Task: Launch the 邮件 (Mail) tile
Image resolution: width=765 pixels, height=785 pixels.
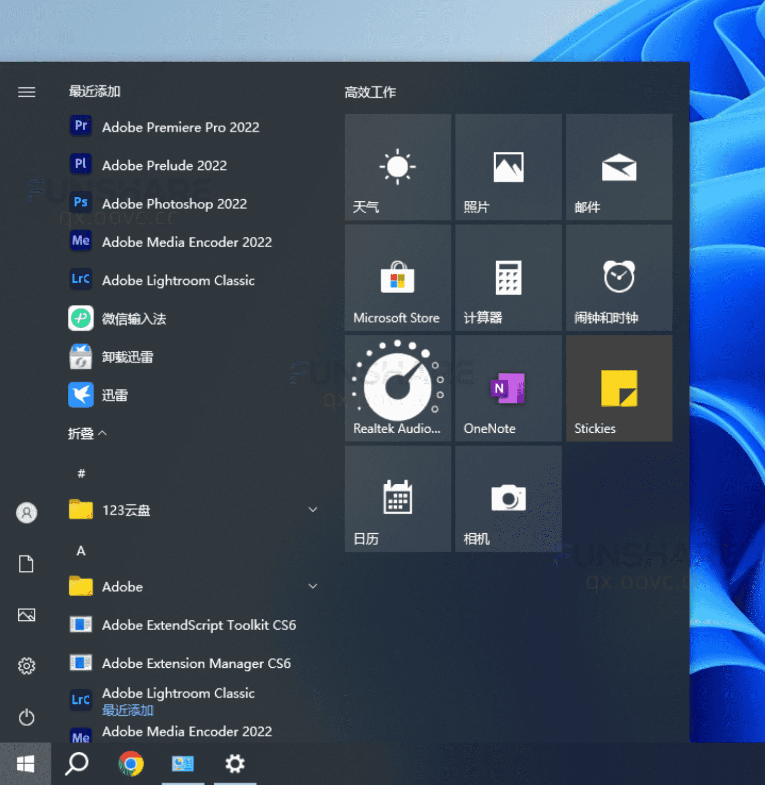Action: [x=619, y=167]
